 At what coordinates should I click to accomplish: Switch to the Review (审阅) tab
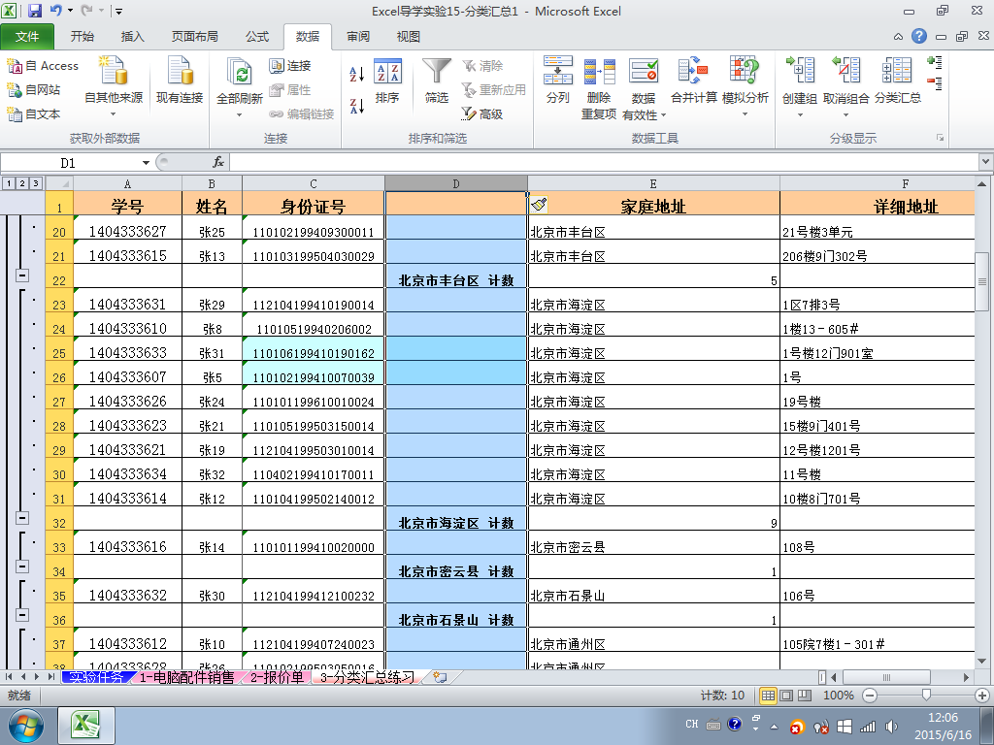tap(358, 36)
